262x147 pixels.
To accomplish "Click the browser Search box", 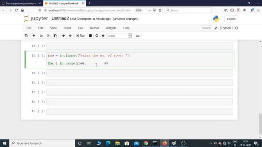I will (x=188, y=10).
